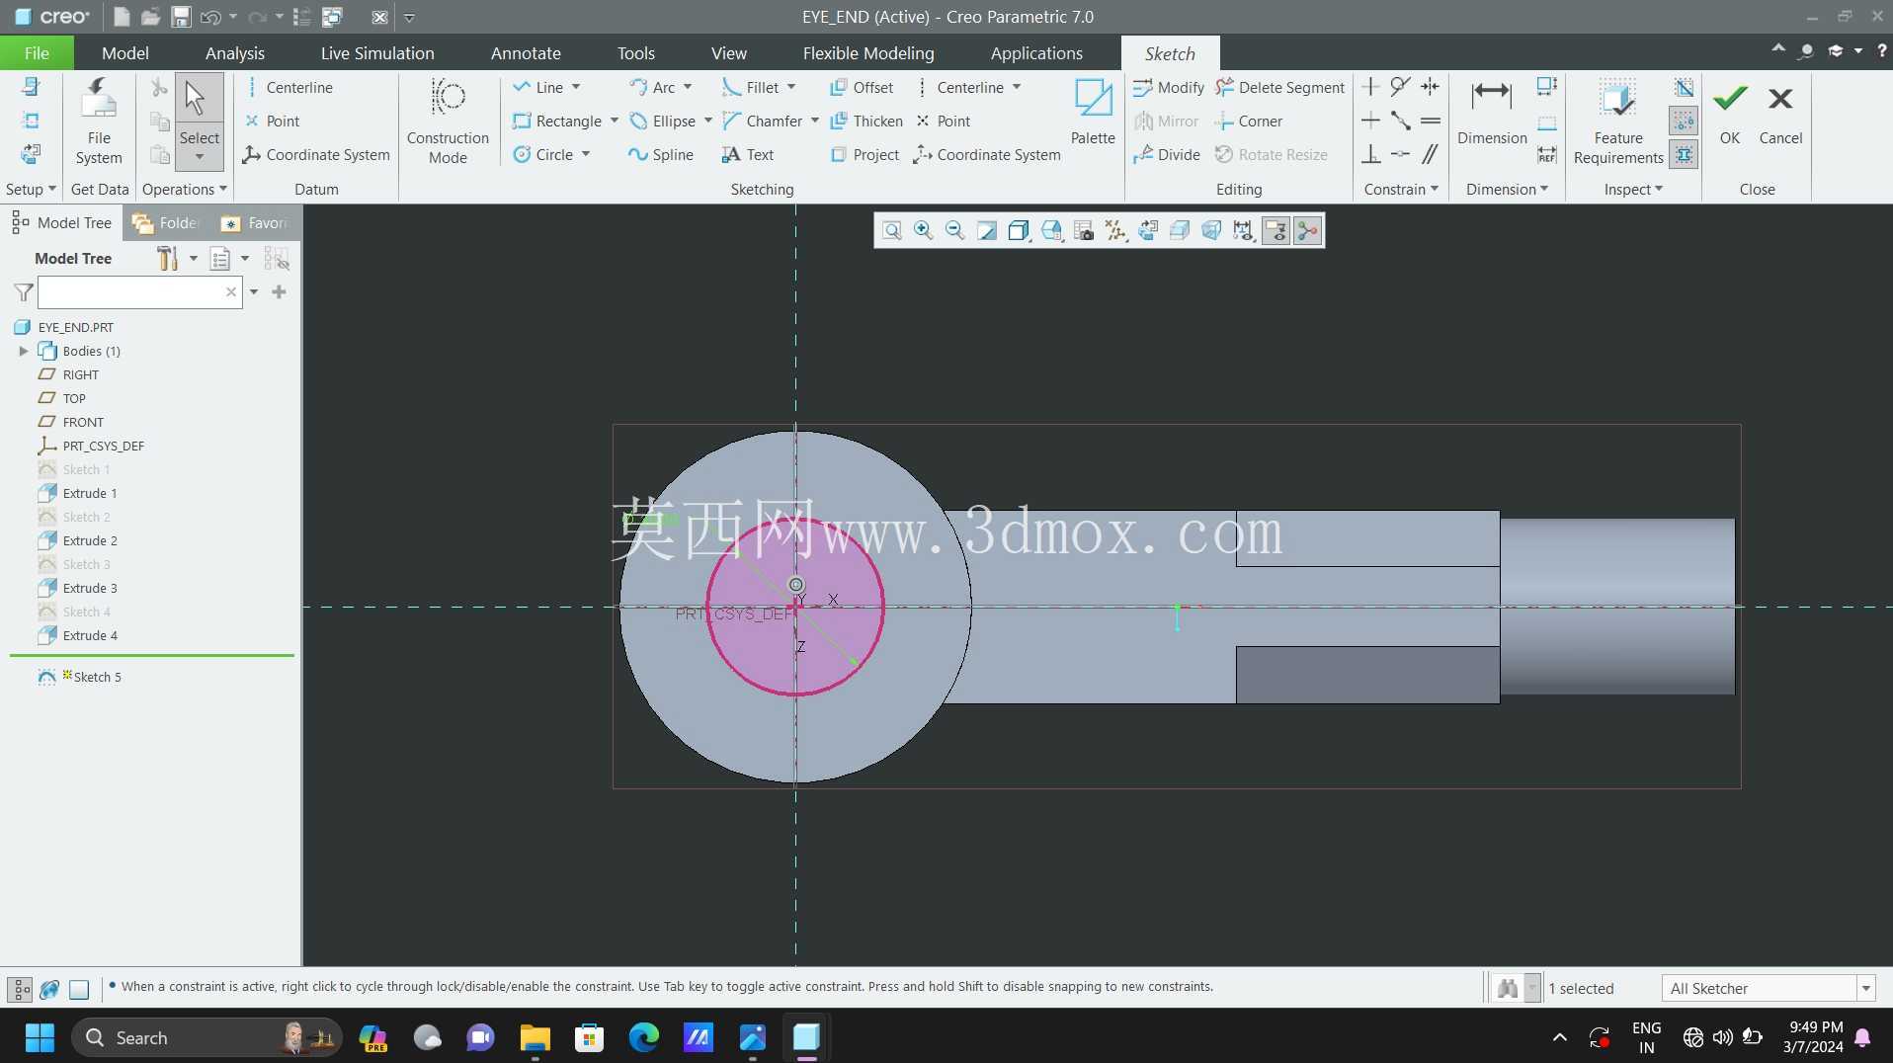Click the New file icon
The image size is (1893, 1063).
122,17
